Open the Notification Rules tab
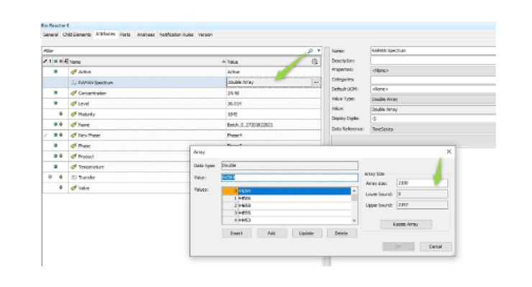 176,34
